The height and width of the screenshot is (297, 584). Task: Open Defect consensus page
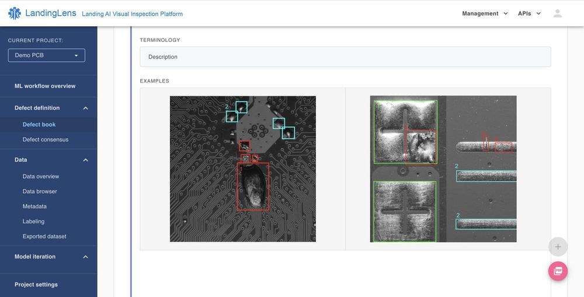tap(46, 139)
